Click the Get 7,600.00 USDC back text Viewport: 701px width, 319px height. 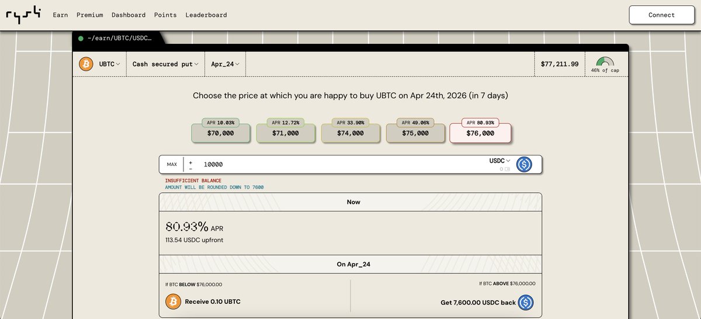pyautogui.click(x=477, y=303)
